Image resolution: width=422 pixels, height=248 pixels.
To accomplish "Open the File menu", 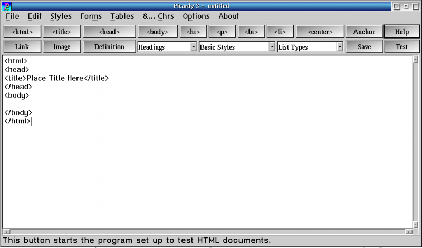I will [12, 16].
